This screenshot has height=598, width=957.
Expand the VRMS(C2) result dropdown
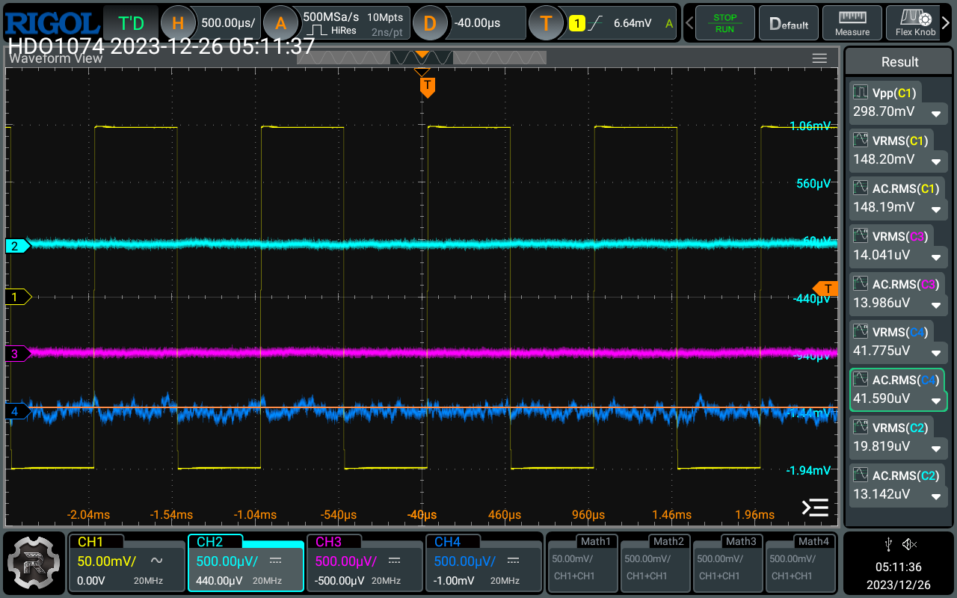(x=935, y=449)
